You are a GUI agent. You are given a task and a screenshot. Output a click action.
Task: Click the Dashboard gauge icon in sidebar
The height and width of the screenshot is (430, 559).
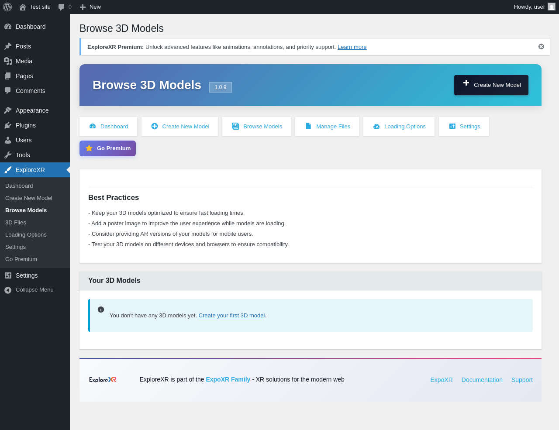point(8,27)
